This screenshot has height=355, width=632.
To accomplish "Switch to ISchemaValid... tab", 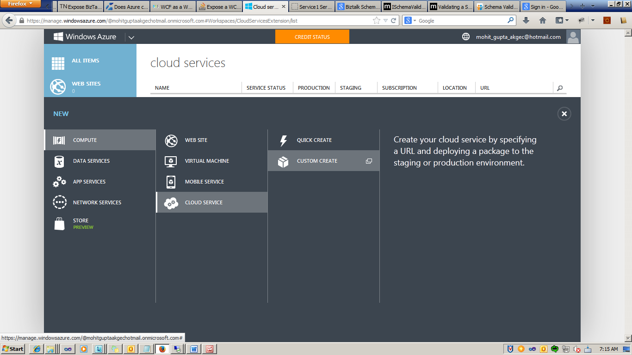I will (404, 7).
